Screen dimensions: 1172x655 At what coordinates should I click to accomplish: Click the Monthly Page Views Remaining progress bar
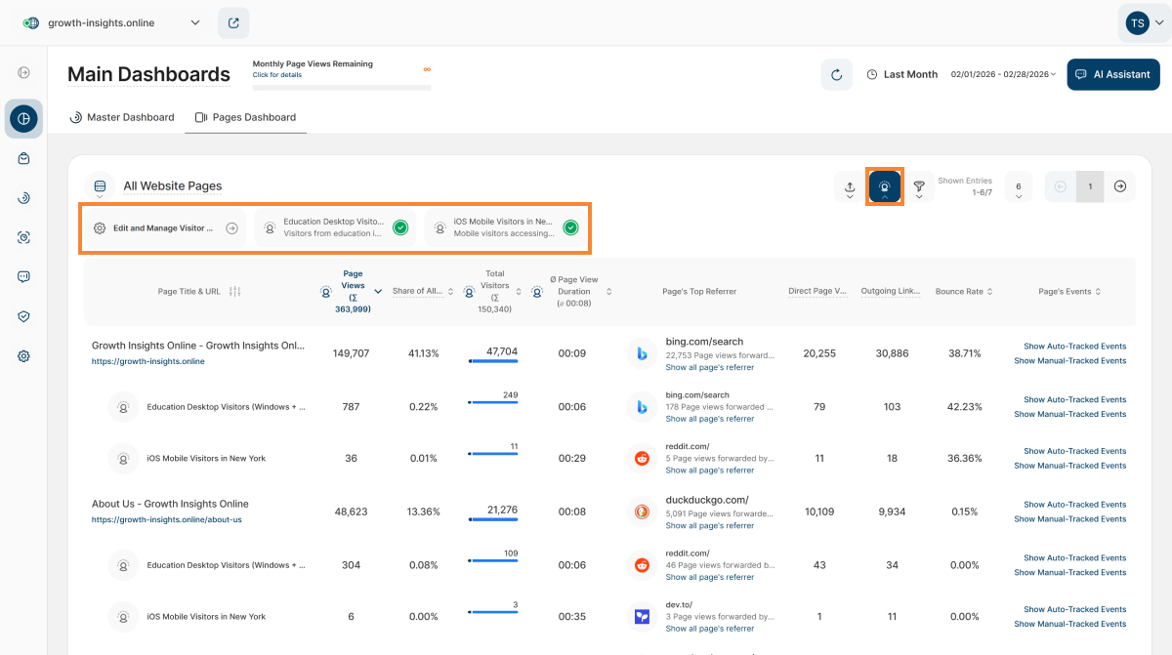(x=341, y=88)
